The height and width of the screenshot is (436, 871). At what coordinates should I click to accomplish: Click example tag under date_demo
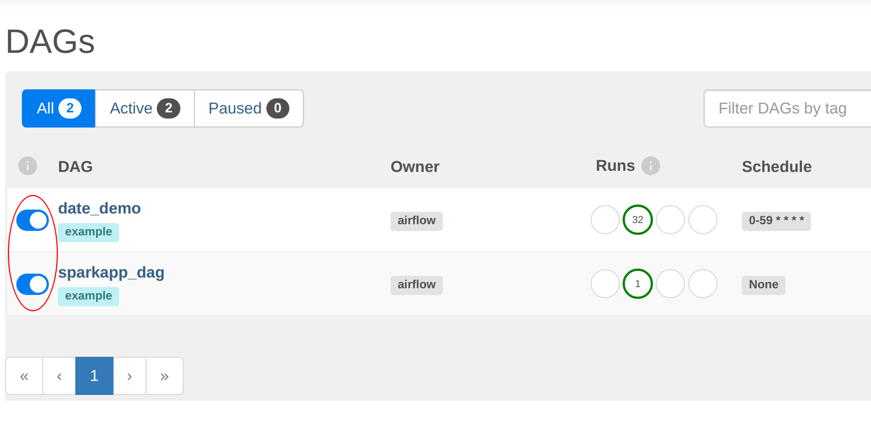(88, 232)
